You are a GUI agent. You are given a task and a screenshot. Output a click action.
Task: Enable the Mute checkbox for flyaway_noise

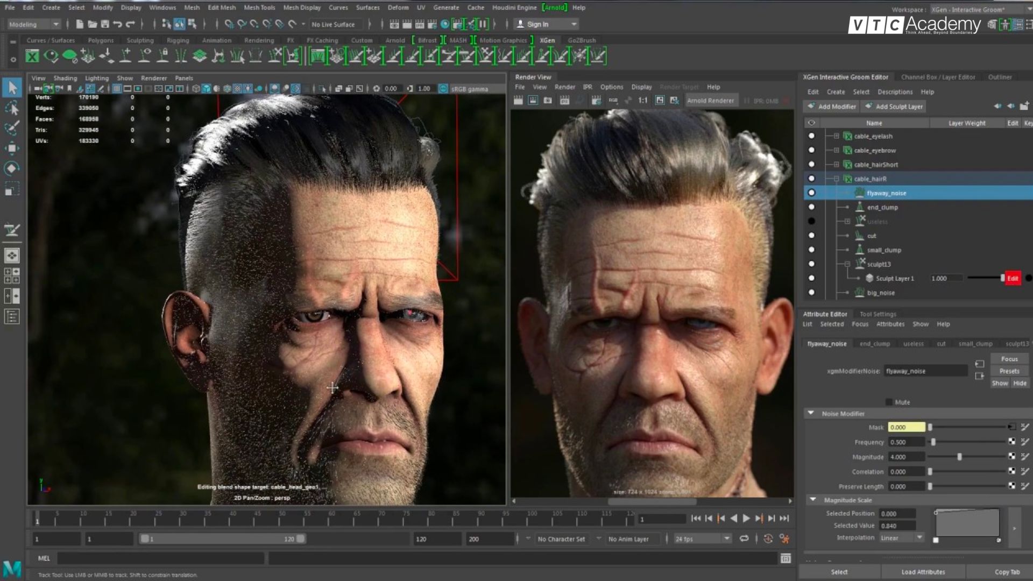pyautogui.click(x=889, y=402)
